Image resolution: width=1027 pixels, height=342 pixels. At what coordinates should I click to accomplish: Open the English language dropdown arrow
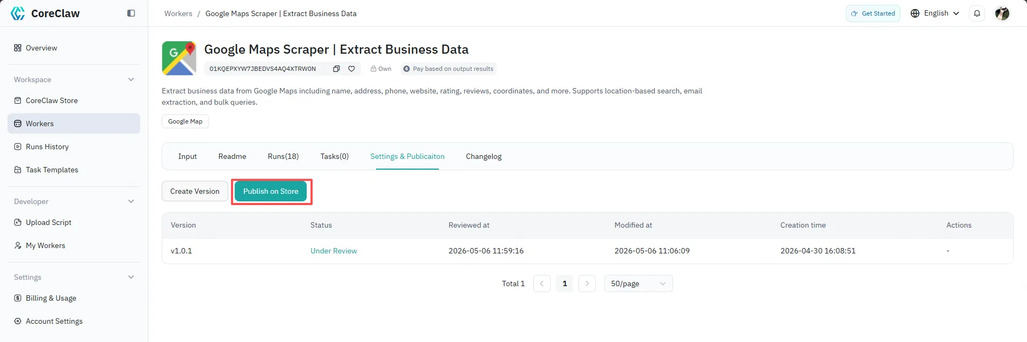956,13
